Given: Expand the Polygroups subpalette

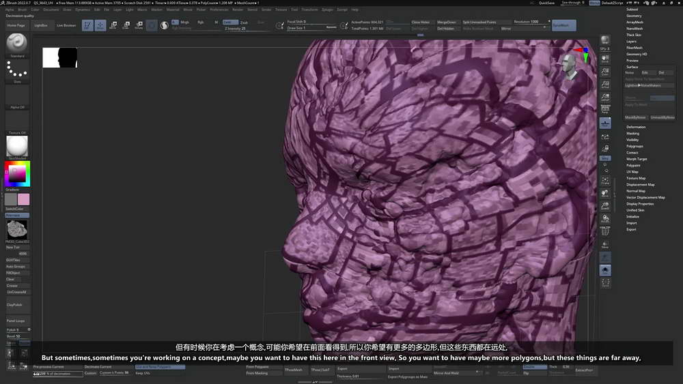Looking at the screenshot, I should pos(635,146).
